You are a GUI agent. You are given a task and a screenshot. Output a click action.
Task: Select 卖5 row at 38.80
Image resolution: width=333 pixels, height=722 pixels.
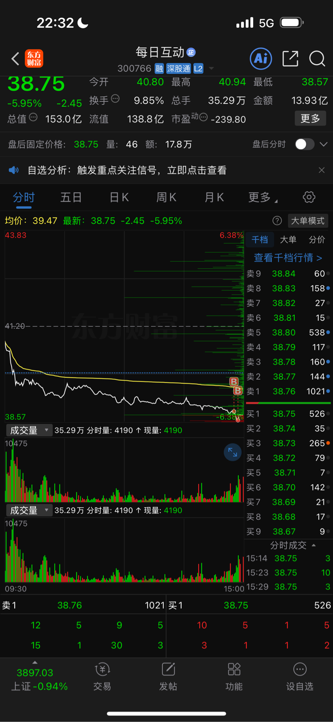pyautogui.click(x=288, y=333)
